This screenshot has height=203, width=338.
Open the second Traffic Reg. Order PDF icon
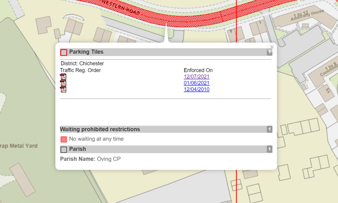[x=63, y=83]
